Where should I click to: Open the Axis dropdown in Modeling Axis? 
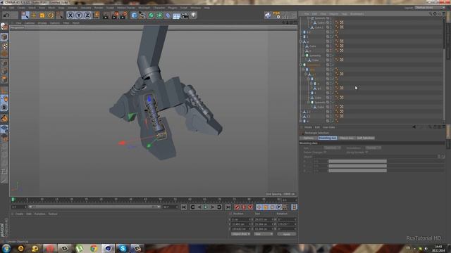(332, 148)
